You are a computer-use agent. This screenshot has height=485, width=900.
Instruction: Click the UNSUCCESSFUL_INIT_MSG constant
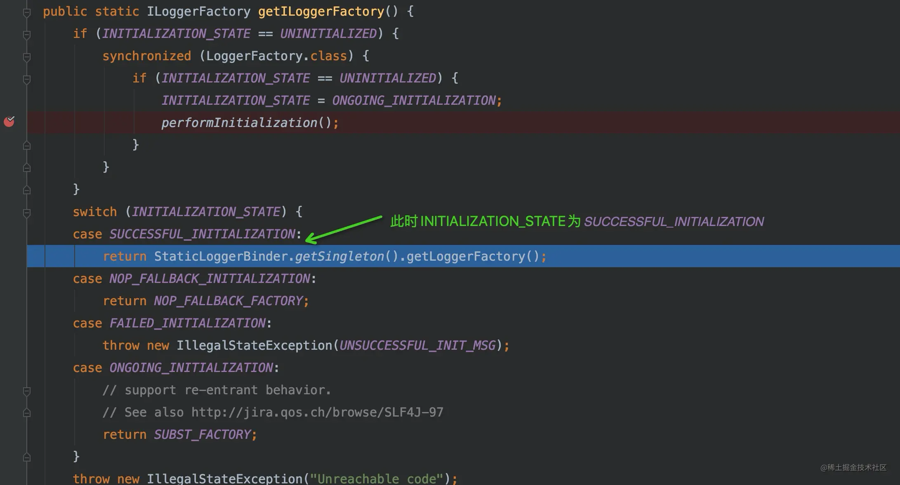click(417, 346)
